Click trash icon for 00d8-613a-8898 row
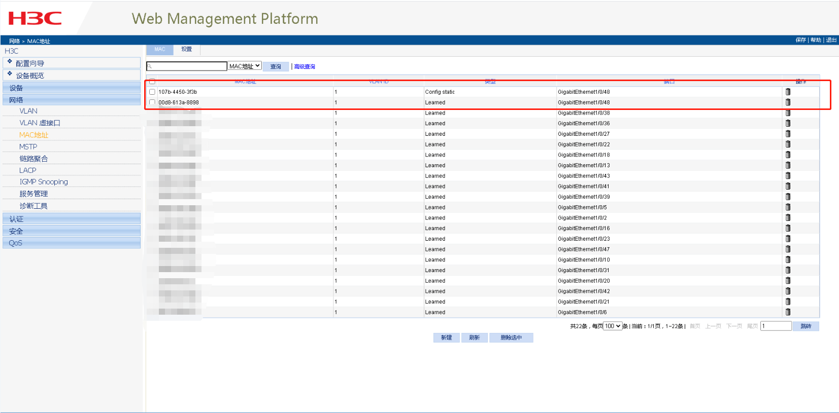Viewport: 839px width, 413px height. [788, 102]
